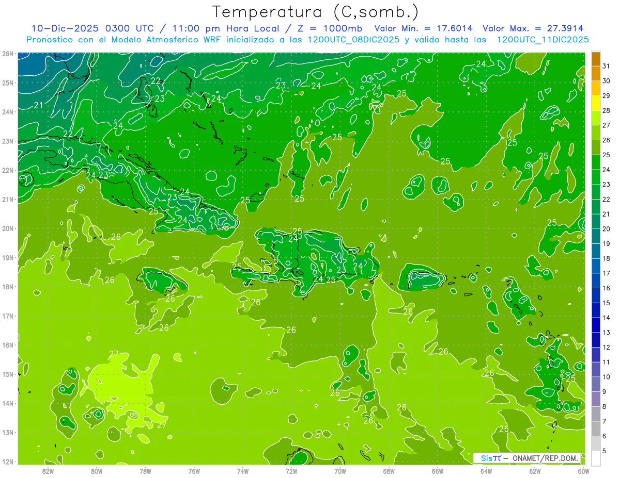Click the color bar value 30
The width and height of the screenshot is (620, 478).
[607, 81]
